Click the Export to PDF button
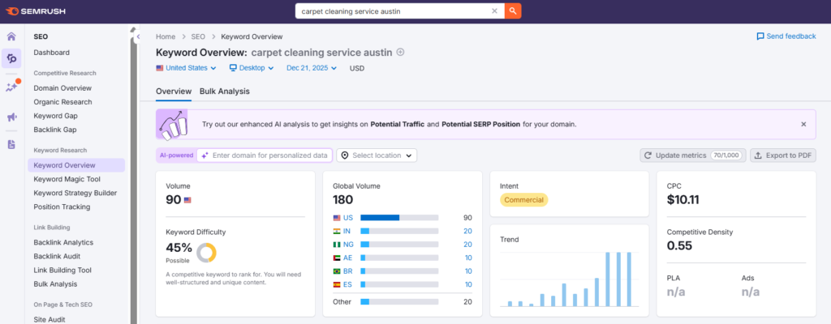This screenshot has width=831, height=324. tap(783, 156)
